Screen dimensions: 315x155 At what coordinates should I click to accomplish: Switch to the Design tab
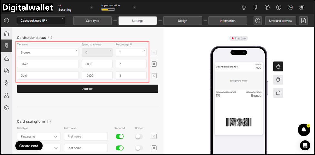pos(183,21)
